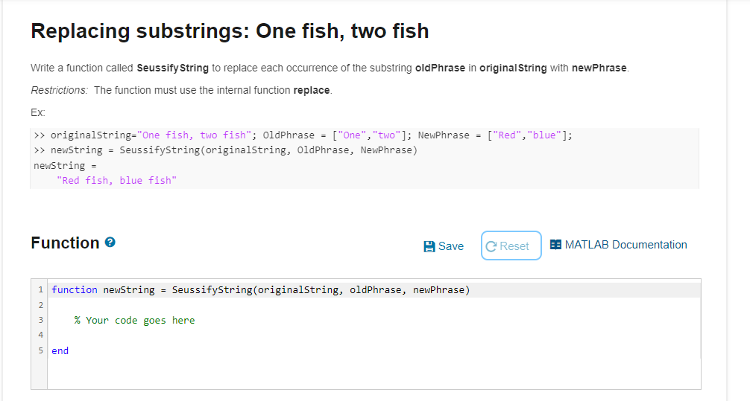Viewport: 750px width, 401px height.
Task: Click the MATLAB Documentation book icon
Action: pos(555,245)
